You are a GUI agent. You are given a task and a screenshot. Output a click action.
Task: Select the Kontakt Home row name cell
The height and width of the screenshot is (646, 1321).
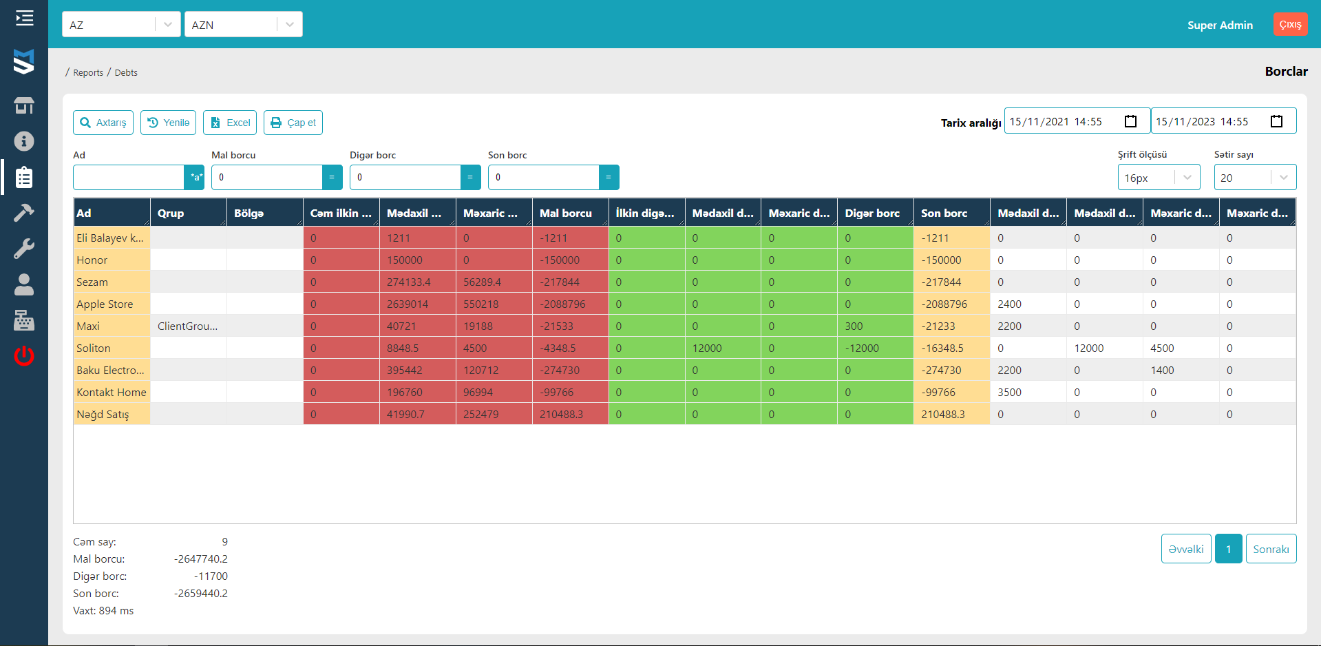tap(112, 392)
